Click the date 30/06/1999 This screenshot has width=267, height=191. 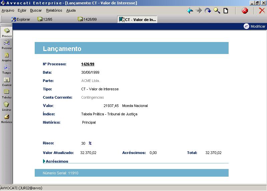pos(90,72)
